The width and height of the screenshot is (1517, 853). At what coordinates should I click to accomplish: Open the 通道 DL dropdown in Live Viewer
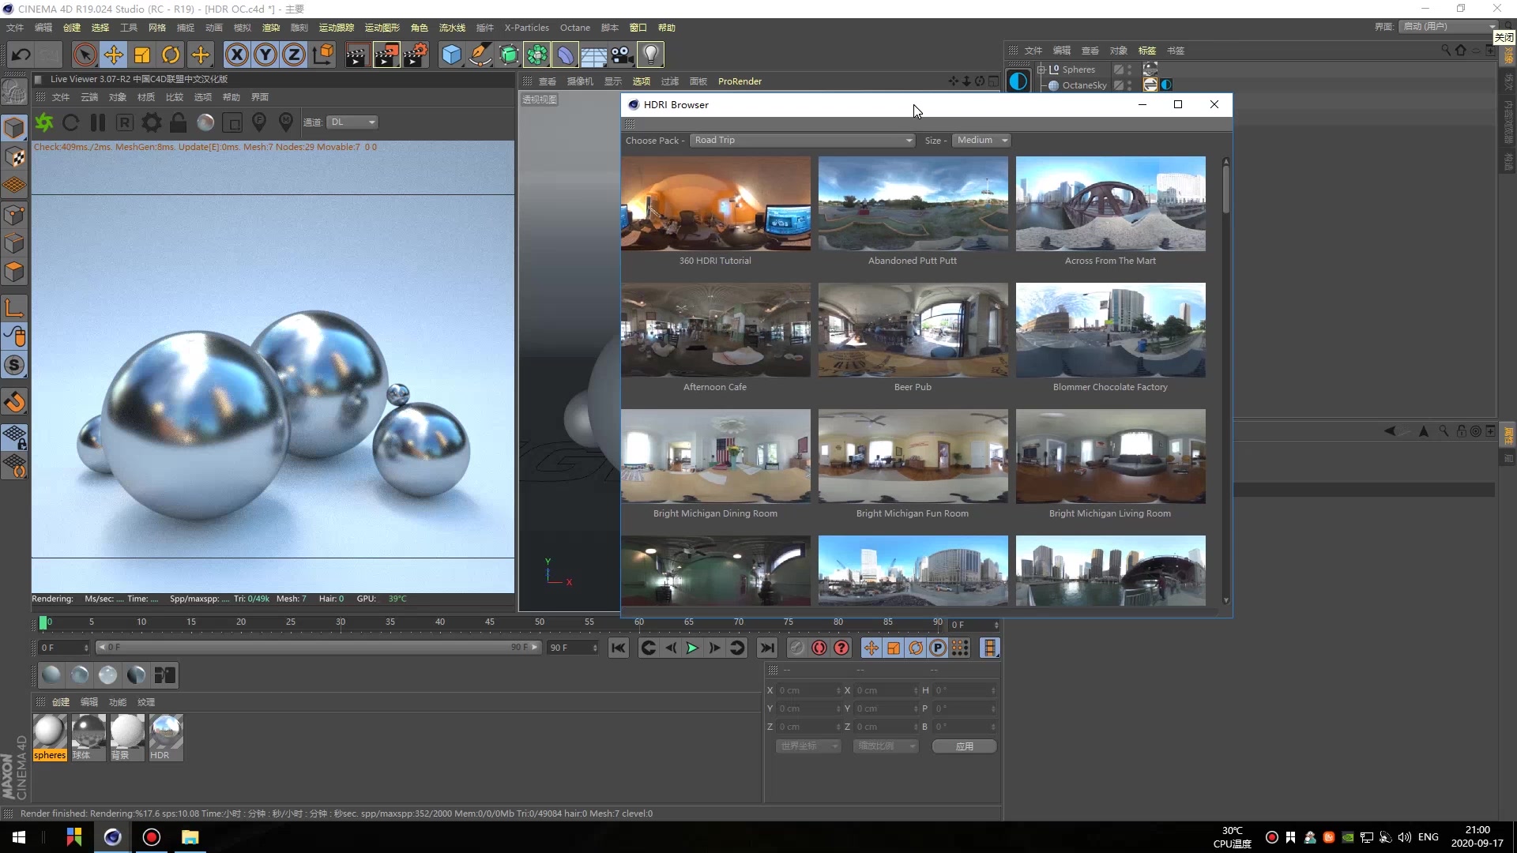(x=352, y=122)
